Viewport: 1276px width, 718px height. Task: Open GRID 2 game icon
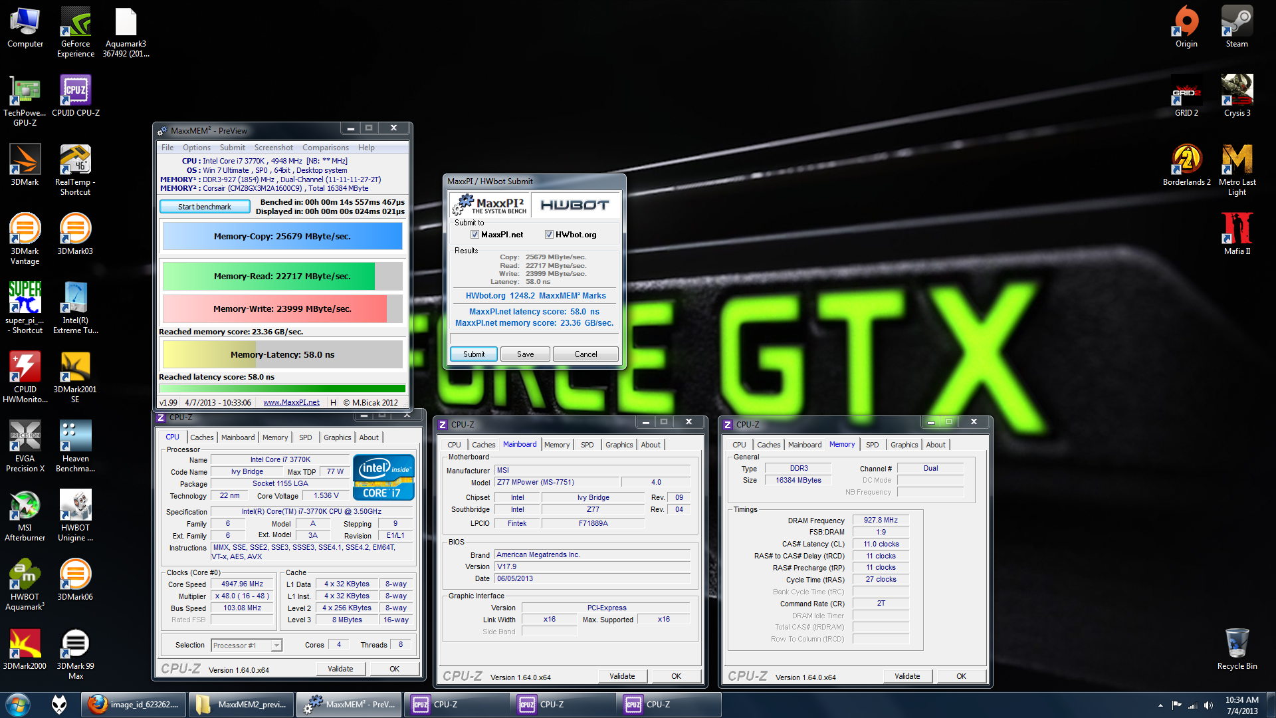coord(1186,96)
